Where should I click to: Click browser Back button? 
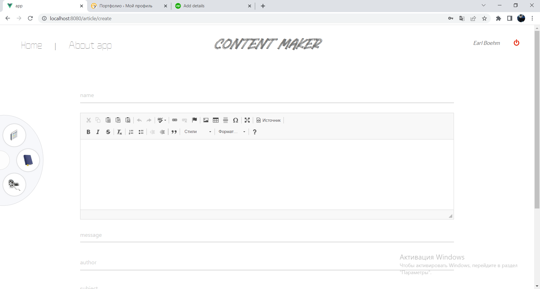coord(8,18)
